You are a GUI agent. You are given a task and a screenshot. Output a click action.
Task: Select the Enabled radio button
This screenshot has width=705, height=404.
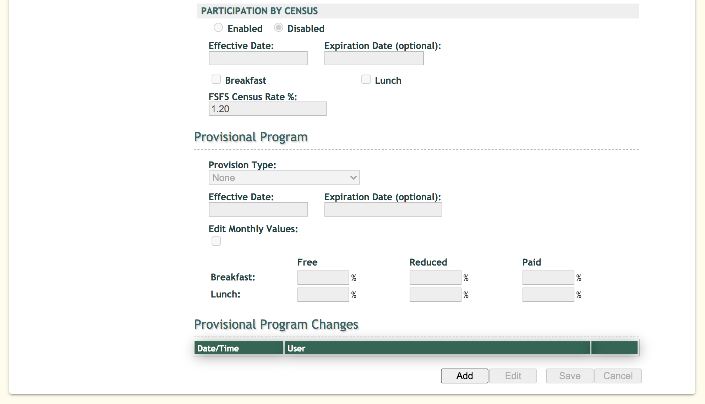pos(218,28)
